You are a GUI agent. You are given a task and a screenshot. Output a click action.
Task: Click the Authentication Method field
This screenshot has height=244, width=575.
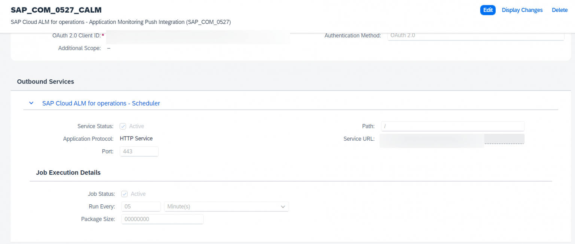(x=475, y=35)
